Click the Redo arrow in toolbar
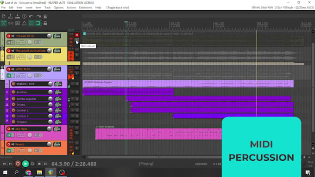This screenshot has width=315, height=177. click(x=38, y=16)
